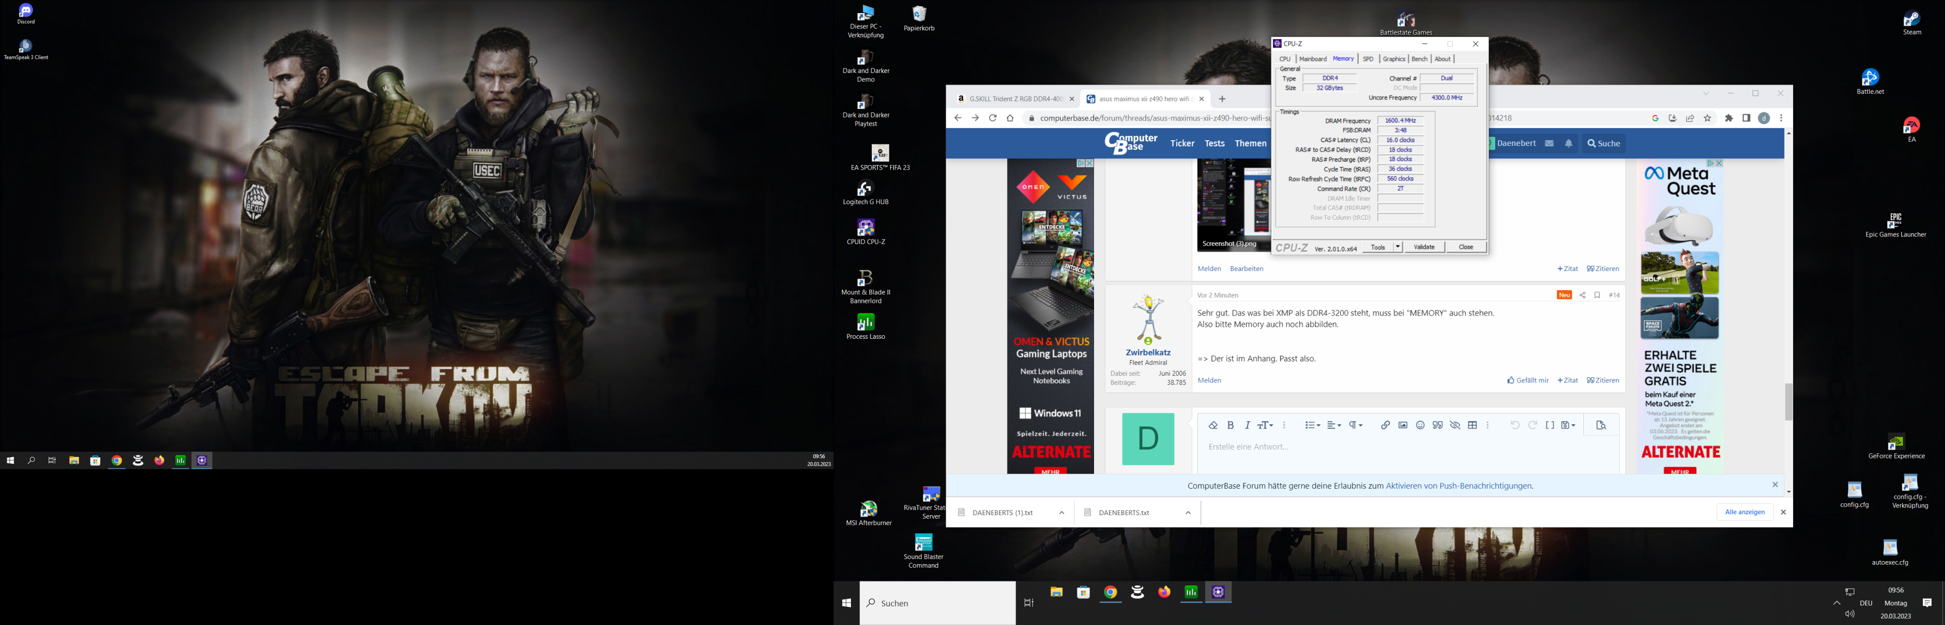Toggle Chrome's side panel icon
This screenshot has width=1945, height=625.
(x=1746, y=118)
